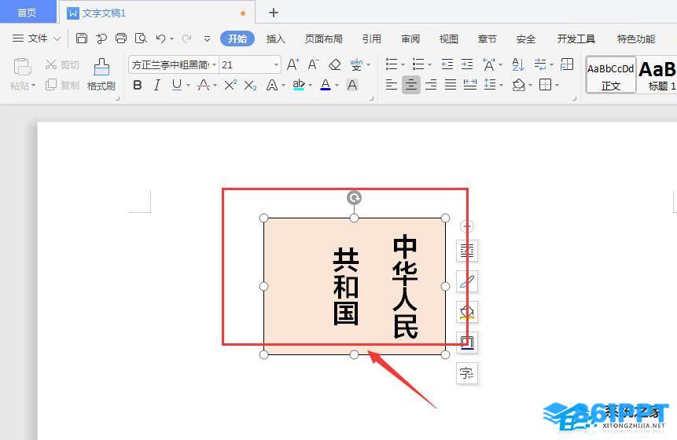Switch to the 视图 tab
677x440 pixels.
[x=449, y=38]
